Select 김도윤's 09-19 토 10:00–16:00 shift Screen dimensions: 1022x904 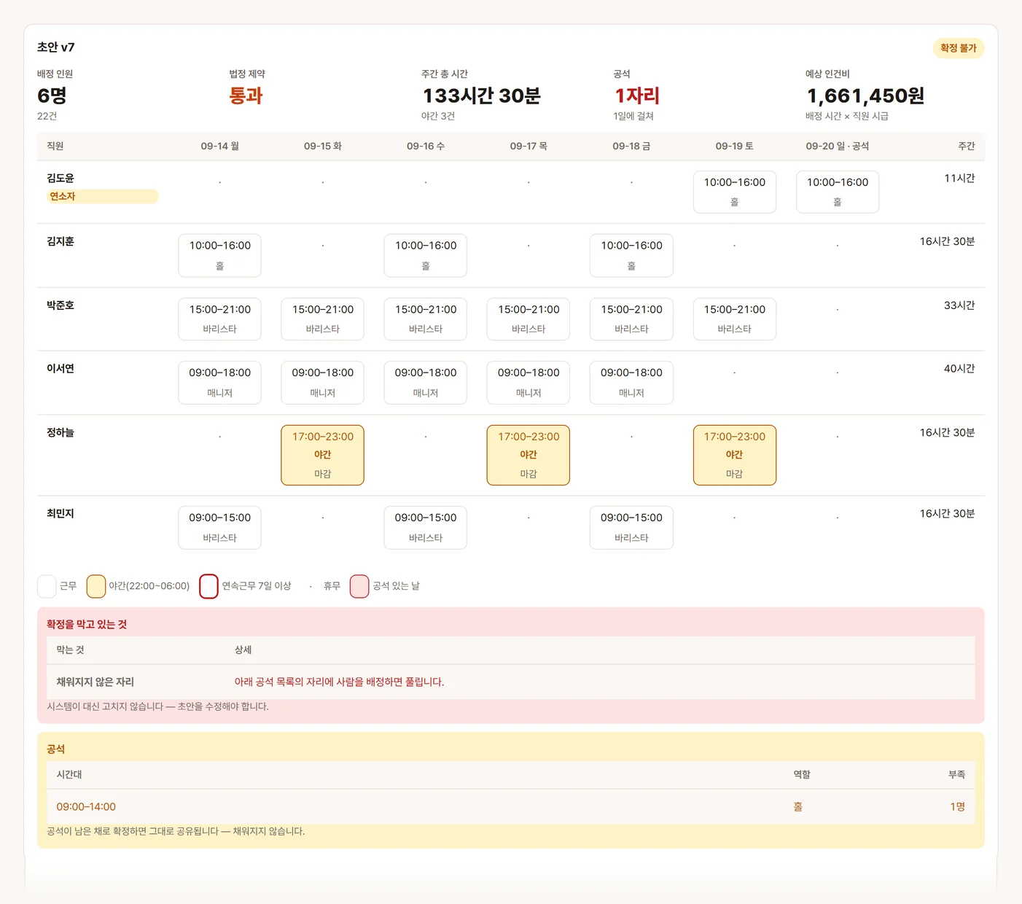[734, 192]
